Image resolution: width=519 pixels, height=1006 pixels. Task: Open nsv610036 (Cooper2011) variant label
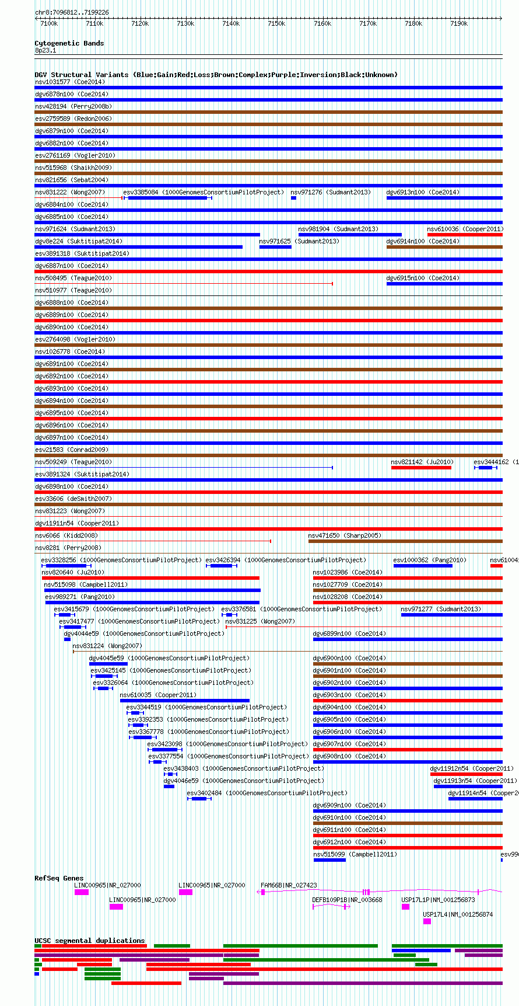click(465, 229)
